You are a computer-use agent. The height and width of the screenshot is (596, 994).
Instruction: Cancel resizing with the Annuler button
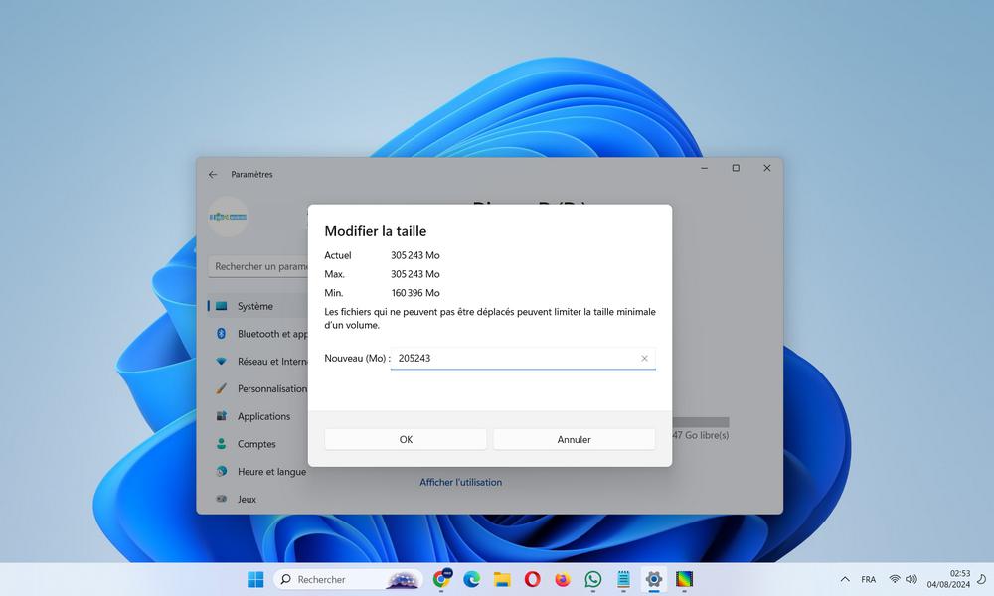[574, 438]
